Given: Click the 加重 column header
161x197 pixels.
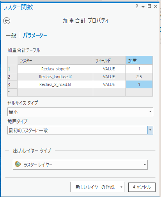Looking at the screenshot, I should pyautogui.click(x=139, y=61).
